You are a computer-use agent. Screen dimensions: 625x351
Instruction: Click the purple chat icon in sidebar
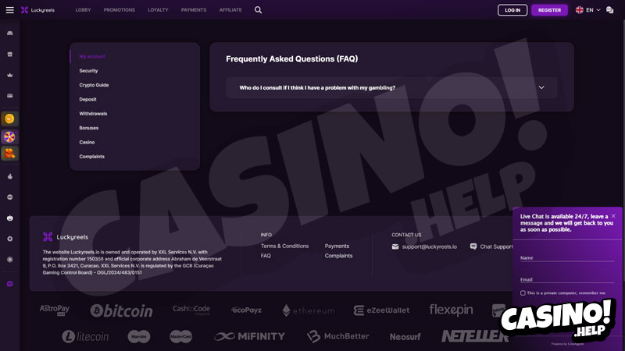(x=10, y=284)
